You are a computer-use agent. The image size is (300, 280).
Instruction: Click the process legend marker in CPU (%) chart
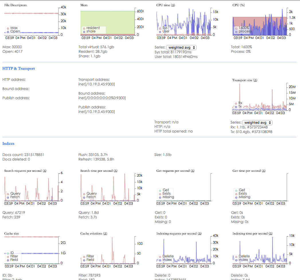pos(236,32)
